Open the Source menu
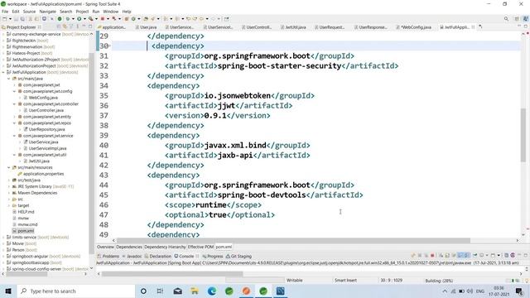530x298 pixels. [x=29, y=12]
